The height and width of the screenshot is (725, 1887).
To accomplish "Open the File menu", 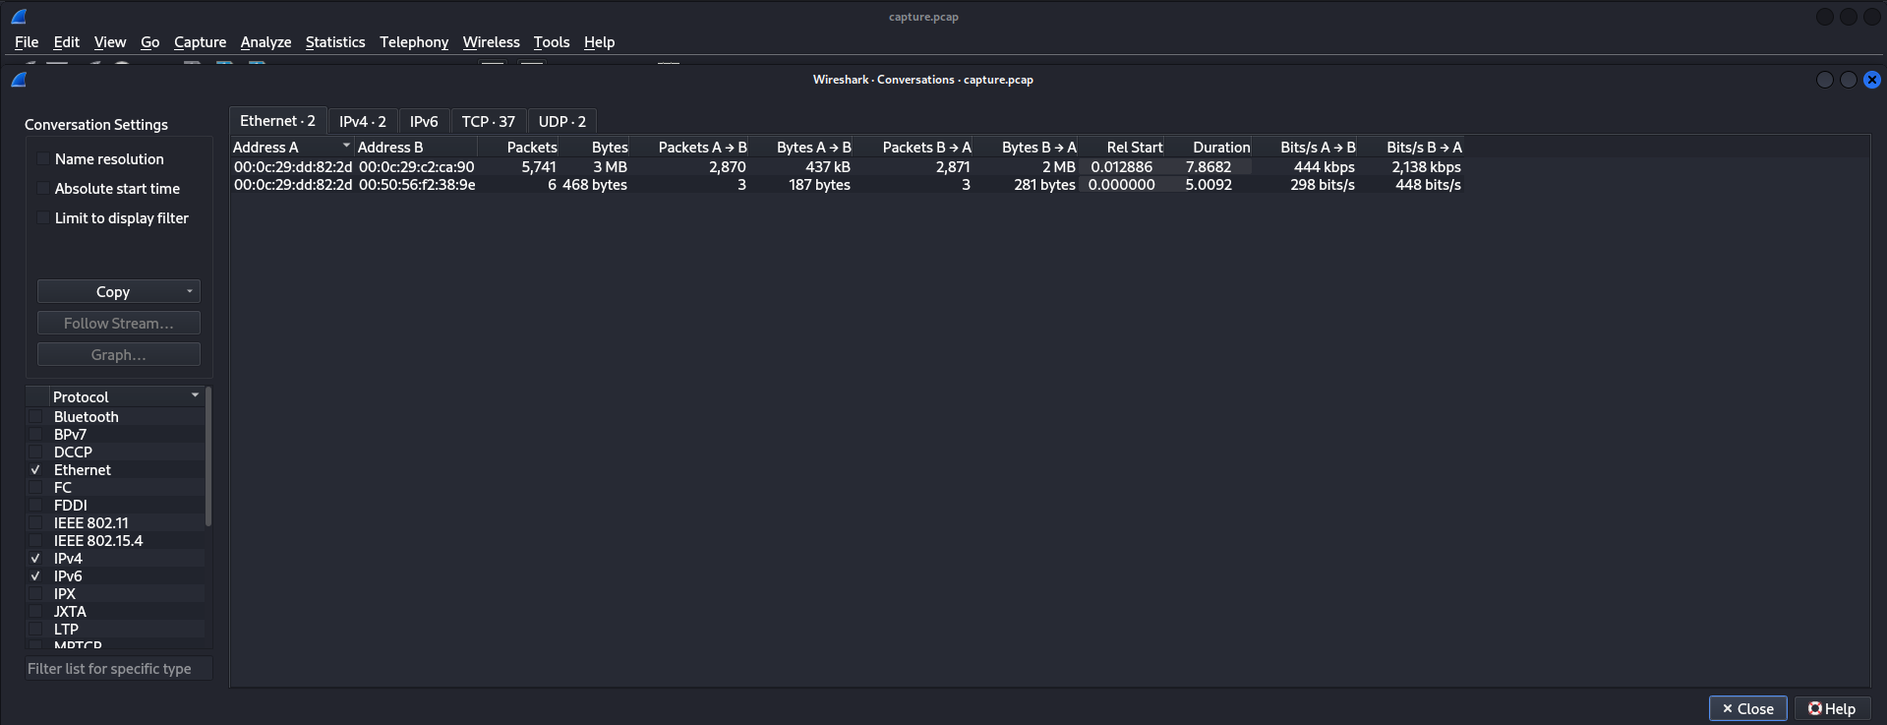I will [27, 42].
